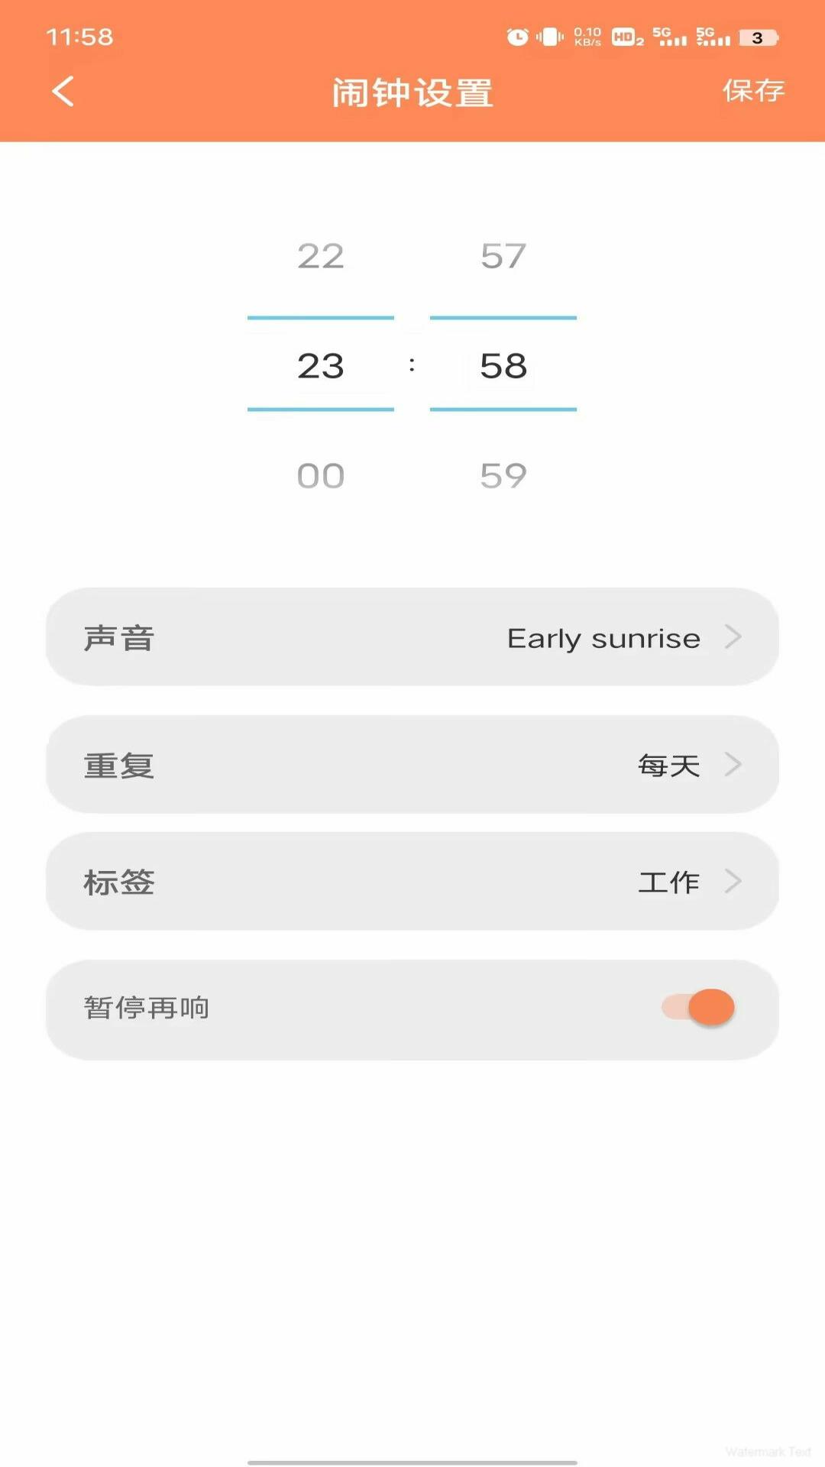
Task: Tap the back arrow icon
Action: (63, 92)
